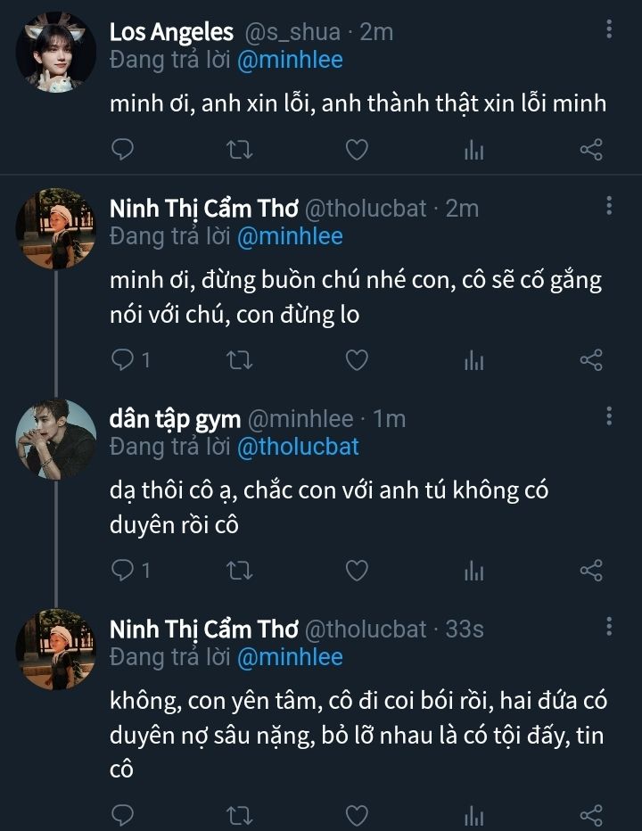Open more options on first Ninh Thị Cẩm Thơ tweet
642x831 pixels.
point(609,206)
